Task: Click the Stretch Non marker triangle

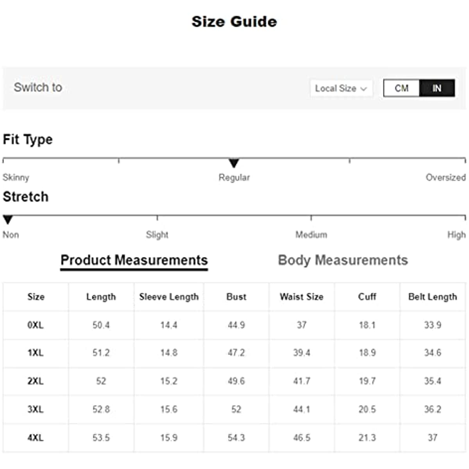Action: click(x=8, y=220)
